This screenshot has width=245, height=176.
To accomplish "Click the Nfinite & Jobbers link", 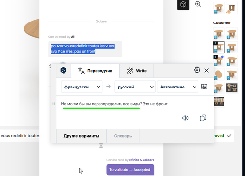I will click(x=142, y=160).
